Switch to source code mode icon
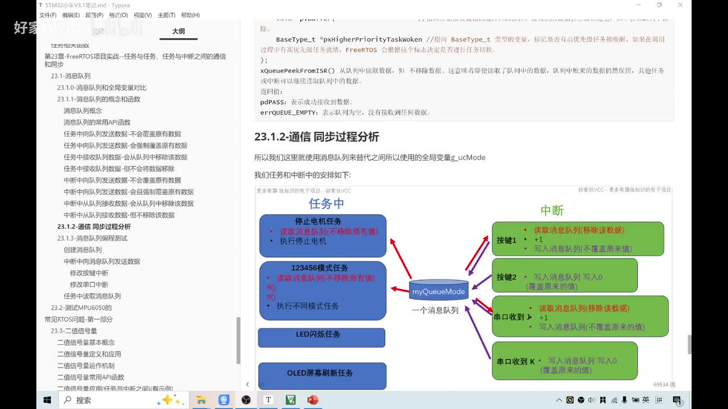 262,385
